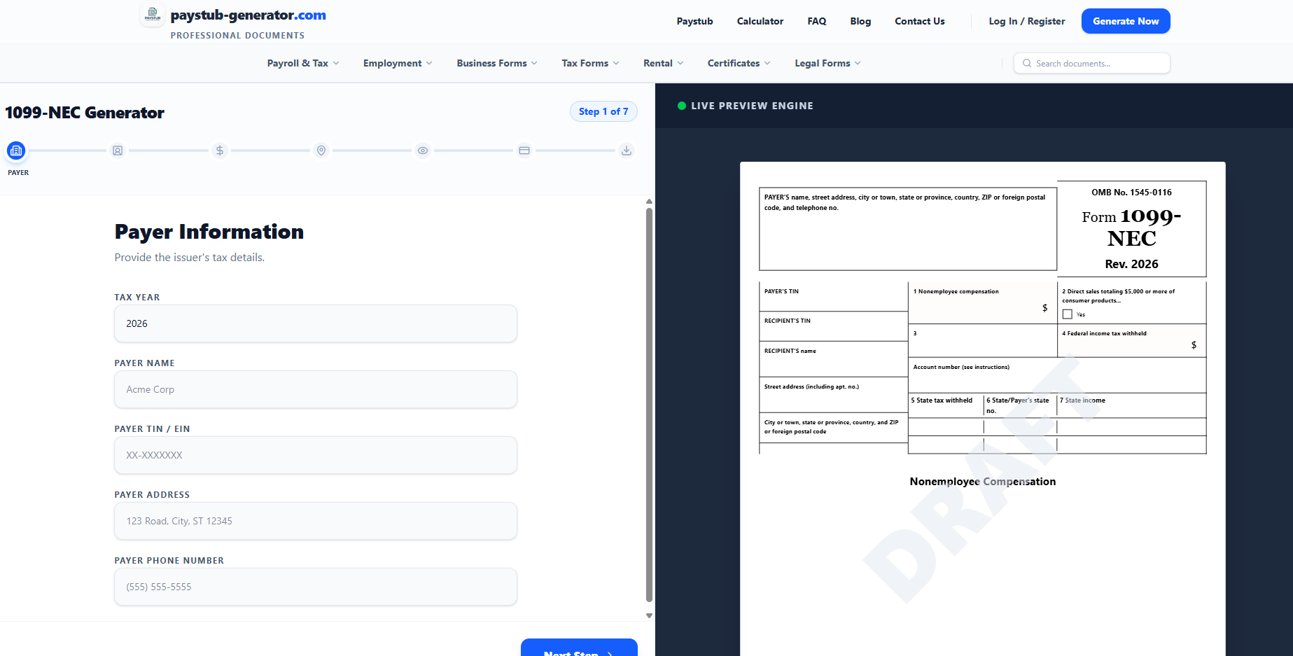1293x656 pixels.
Task: Click the 'Payer Information' heading
Action: click(209, 232)
